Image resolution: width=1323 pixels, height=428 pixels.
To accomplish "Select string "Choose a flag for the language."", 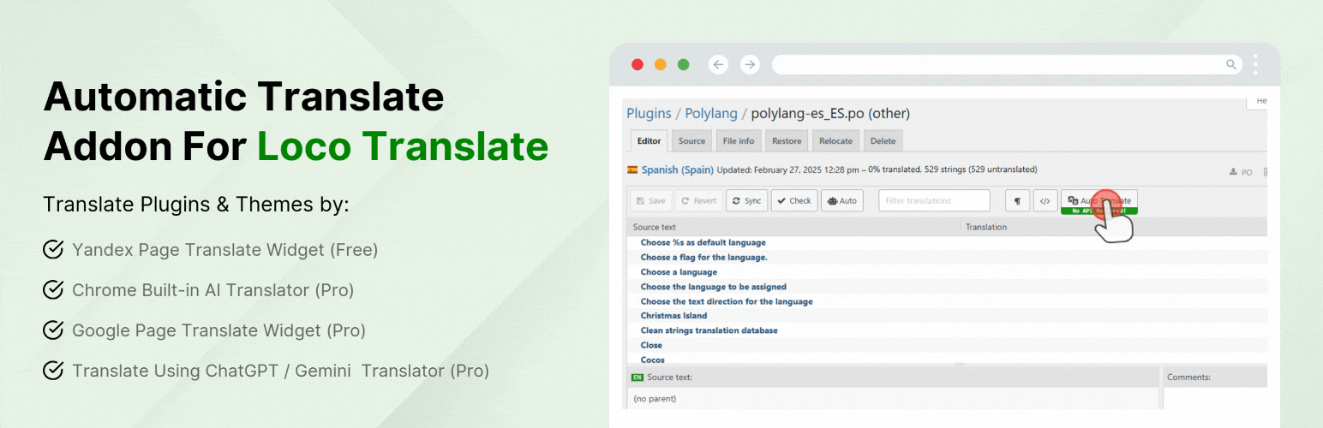I will 704,258.
